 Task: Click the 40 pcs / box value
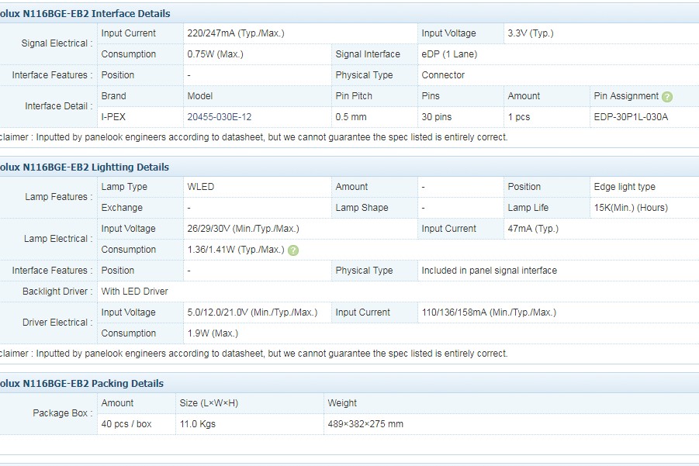(126, 423)
